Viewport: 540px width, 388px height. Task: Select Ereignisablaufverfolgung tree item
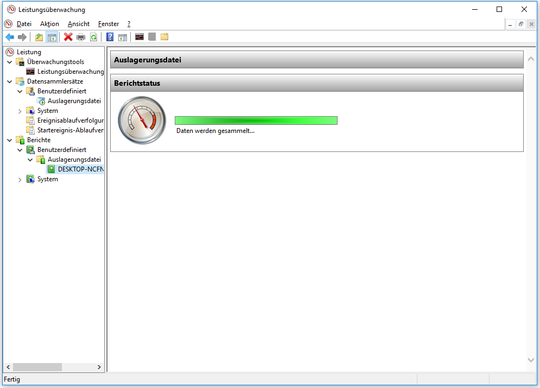[71, 120]
